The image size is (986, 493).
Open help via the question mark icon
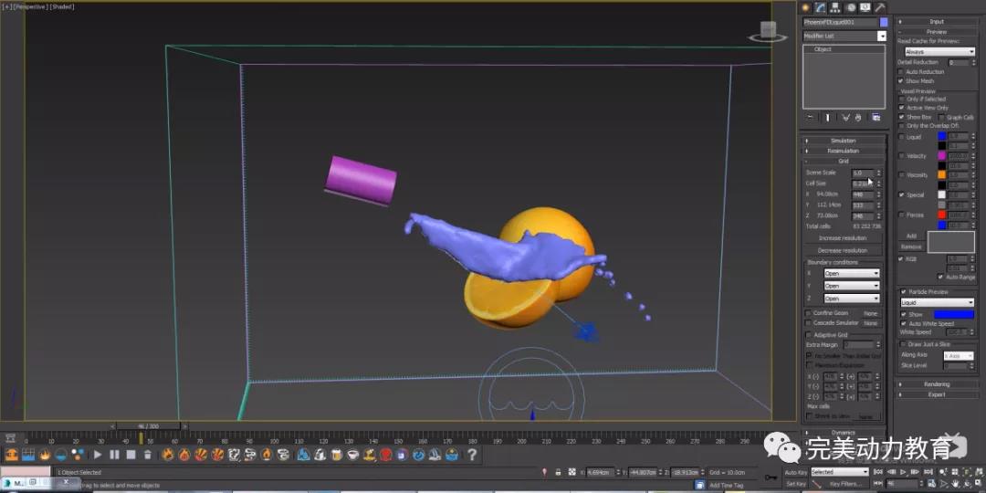[x=472, y=455]
